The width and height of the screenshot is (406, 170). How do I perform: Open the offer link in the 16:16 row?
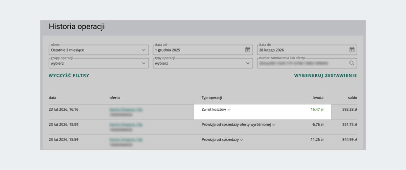pos(125,110)
